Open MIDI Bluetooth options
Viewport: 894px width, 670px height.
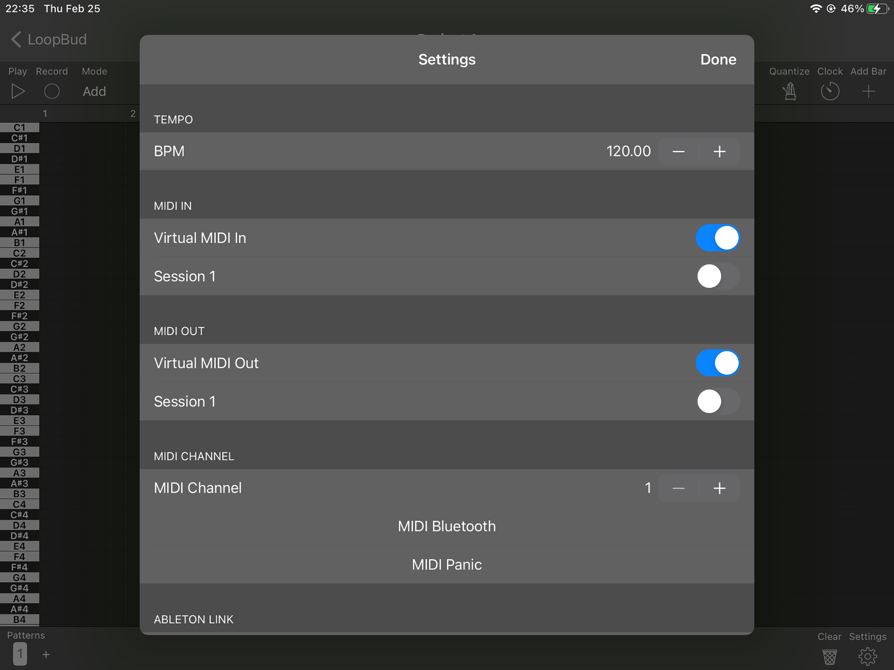pyautogui.click(x=447, y=526)
